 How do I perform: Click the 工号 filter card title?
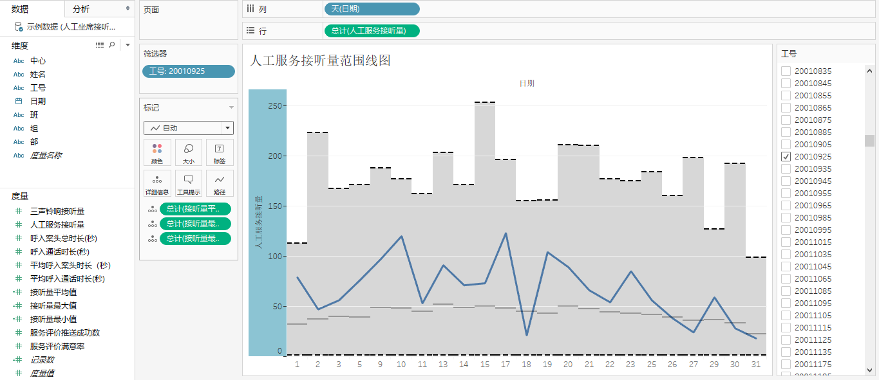click(789, 54)
